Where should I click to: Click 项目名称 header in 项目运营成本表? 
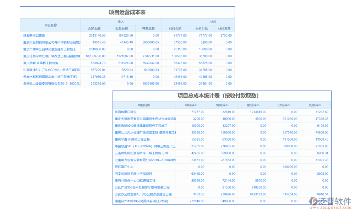point(50,25)
